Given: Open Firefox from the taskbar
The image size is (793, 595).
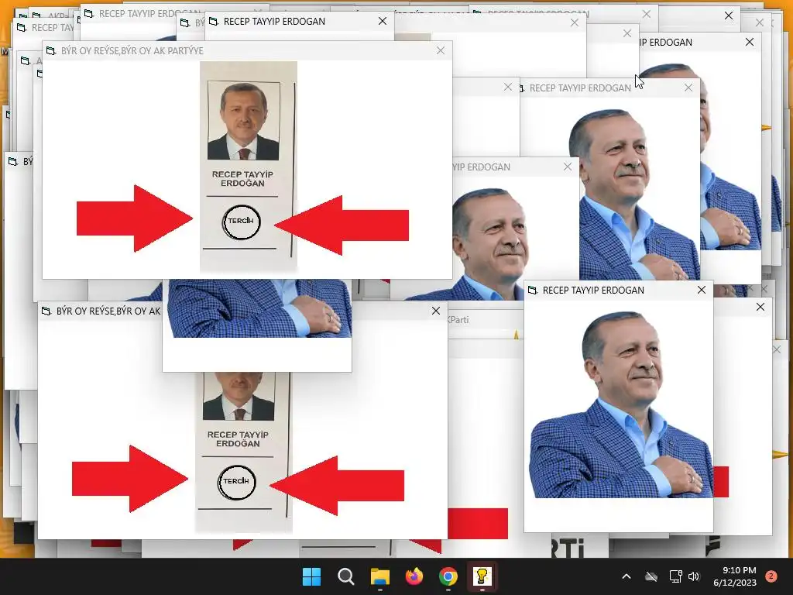Looking at the screenshot, I should point(414,576).
